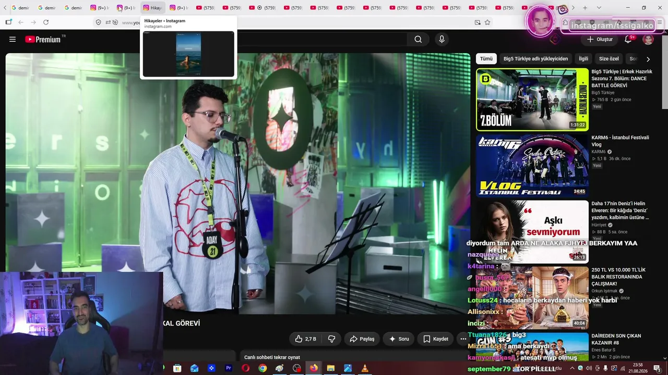The width and height of the screenshot is (668, 375).
Task: Open the volume control in system tray
Action: point(589,368)
